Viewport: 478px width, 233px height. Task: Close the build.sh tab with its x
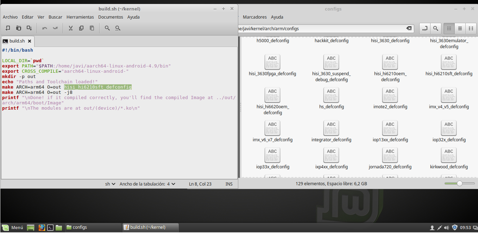30,41
